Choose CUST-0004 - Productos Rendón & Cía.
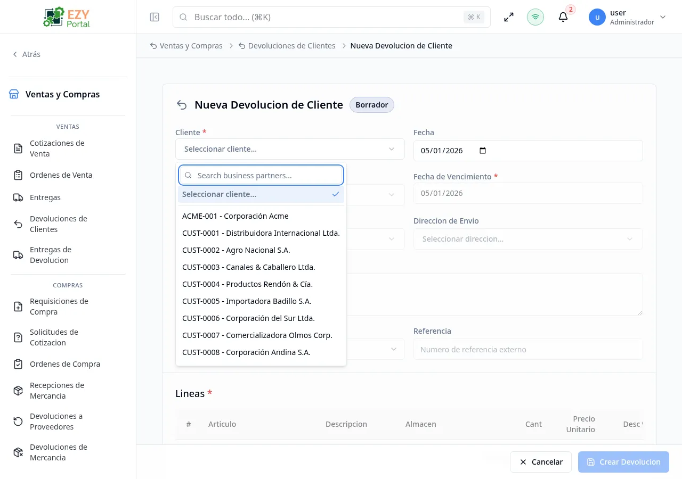Viewport: 682px width, 479px height. pyautogui.click(x=261, y=284)
